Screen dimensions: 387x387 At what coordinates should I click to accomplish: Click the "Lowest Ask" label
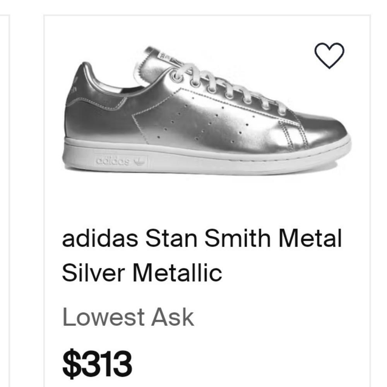pyautogui.click(x=128, y=317)
